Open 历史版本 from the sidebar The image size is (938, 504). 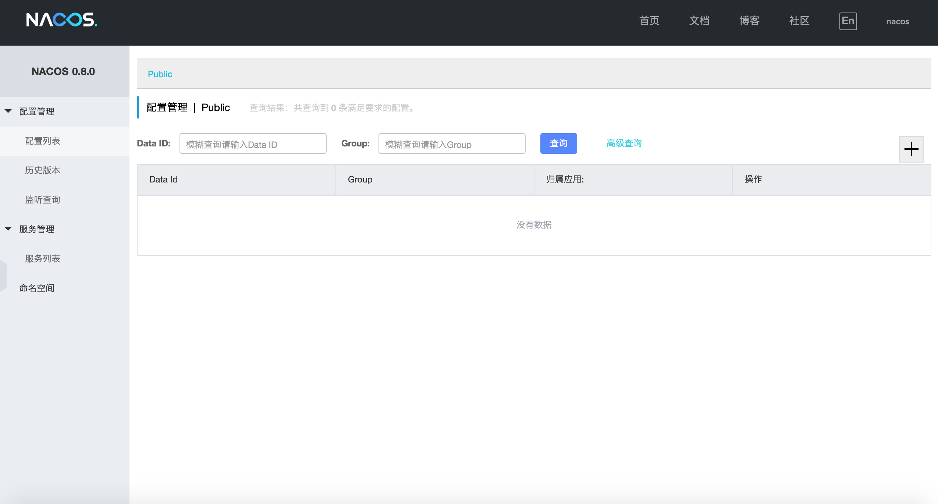click(42, 170)
